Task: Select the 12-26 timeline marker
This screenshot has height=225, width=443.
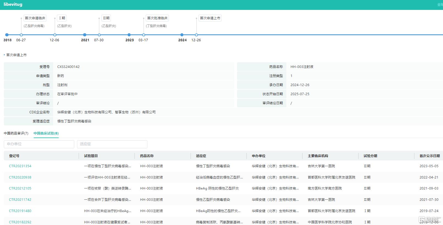Action: tap(196, 35)
